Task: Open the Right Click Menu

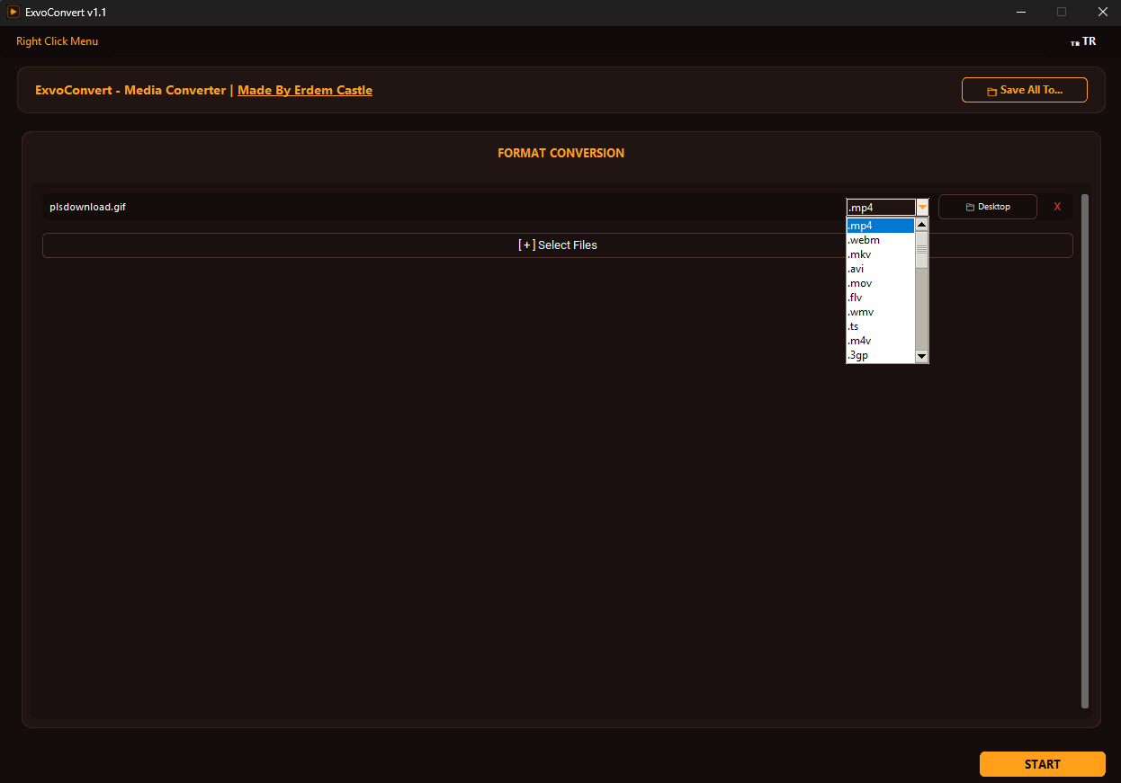Action: (58, 41)
